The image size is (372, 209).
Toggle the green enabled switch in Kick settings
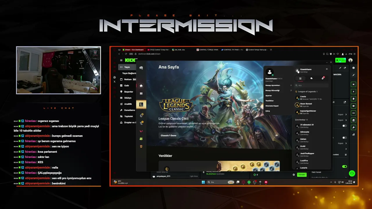345,167
